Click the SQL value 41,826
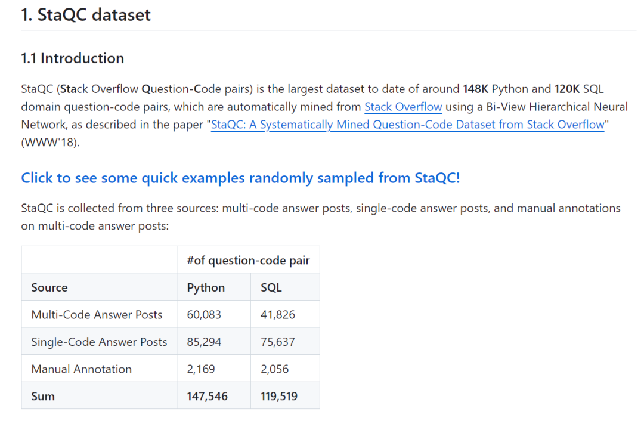 [278, 315]
